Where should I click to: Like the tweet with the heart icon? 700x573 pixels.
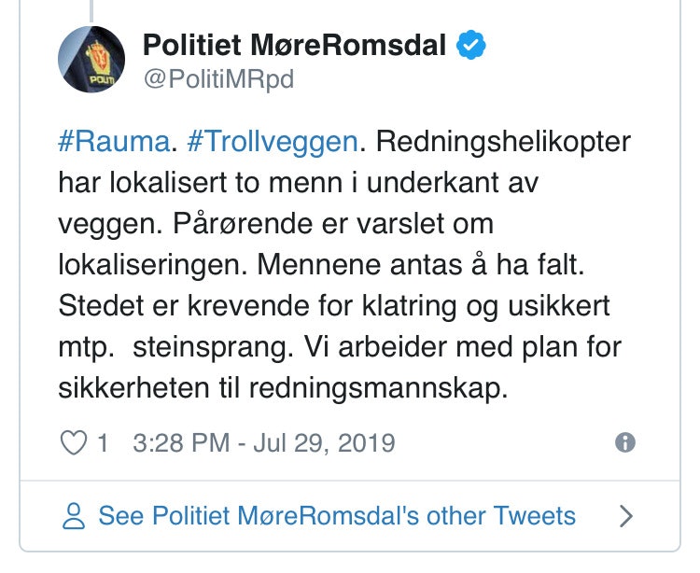[x=73, y=442]
